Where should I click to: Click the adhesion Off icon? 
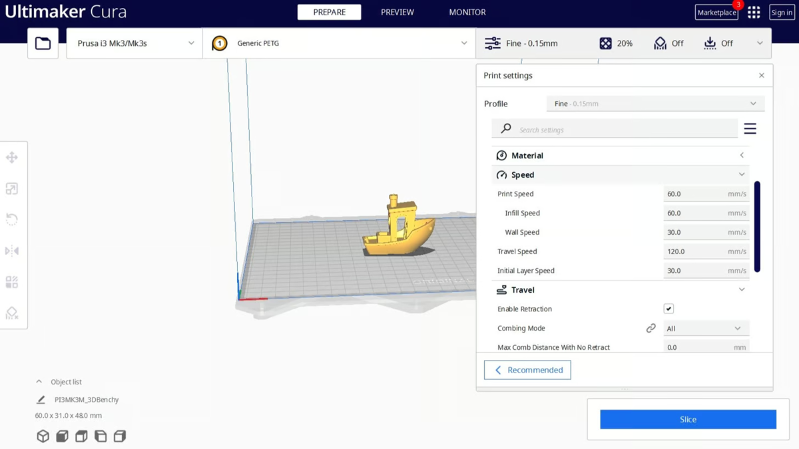pos(710,43)
